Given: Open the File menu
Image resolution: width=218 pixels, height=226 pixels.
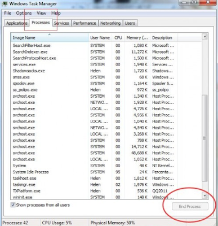Looking at the screenshot, I should 7,13.
